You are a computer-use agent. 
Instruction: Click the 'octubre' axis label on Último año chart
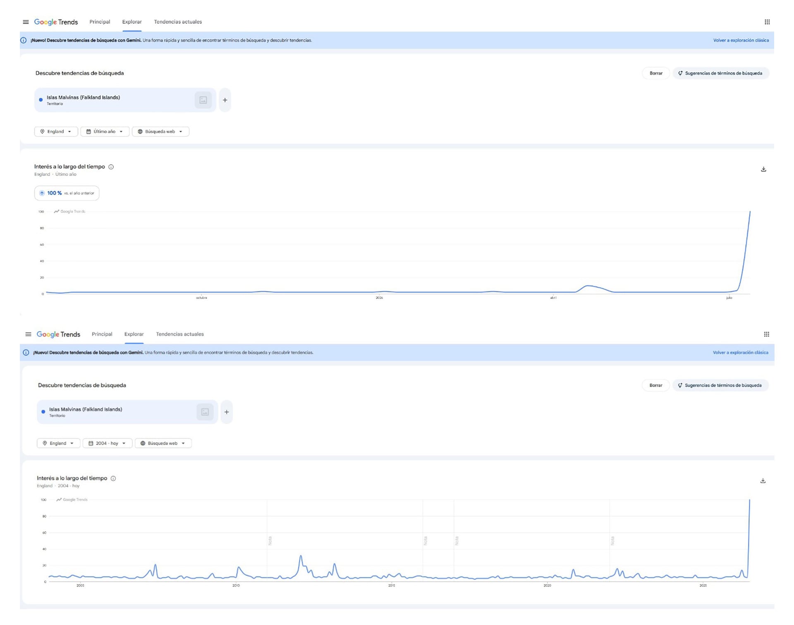click(x=201, y=298)
